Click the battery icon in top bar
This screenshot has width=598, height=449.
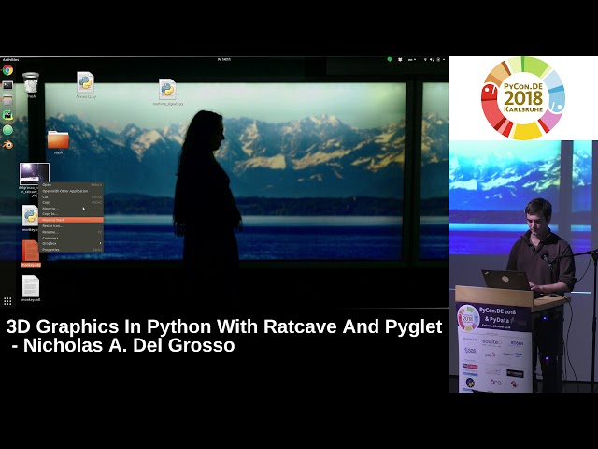point(438,60)
